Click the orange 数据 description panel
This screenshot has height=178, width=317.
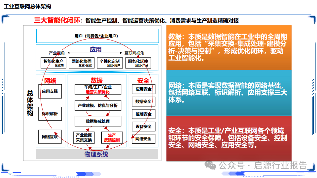[x=229, y=48]
